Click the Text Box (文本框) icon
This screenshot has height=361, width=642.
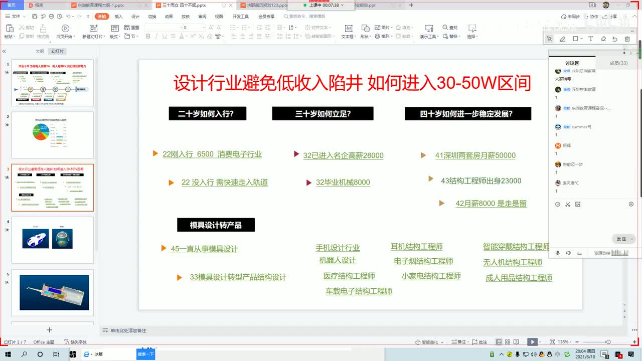pyautogui.click(x=349, y=29)
